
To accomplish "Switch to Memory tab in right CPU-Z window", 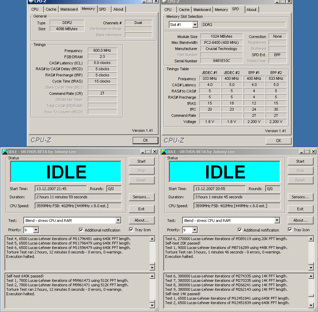I will (x=221, y=10).
